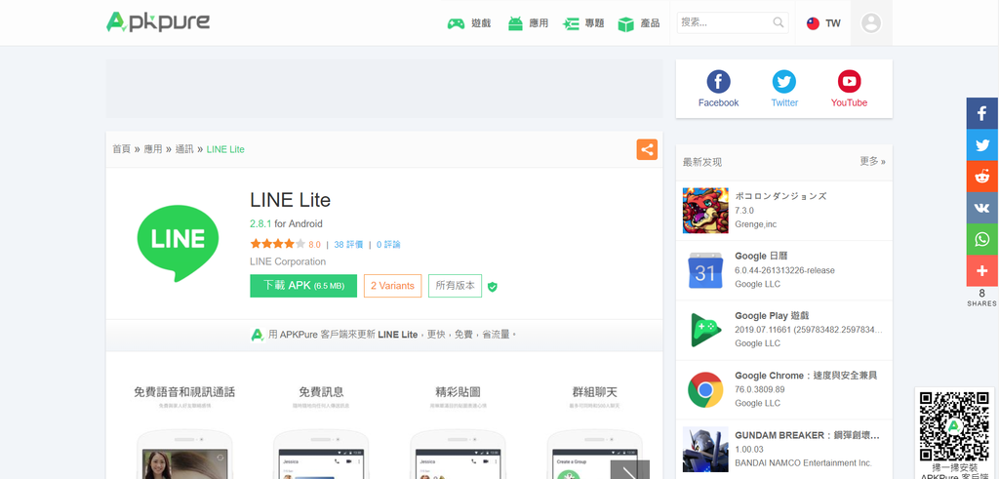Screen dimensions: 999x479
Task: Click the LINE app logo
Action: click(178, 243)
